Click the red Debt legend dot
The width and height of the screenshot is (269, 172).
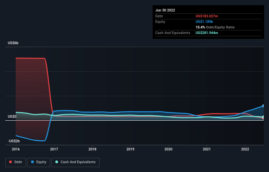coord(10,162)
